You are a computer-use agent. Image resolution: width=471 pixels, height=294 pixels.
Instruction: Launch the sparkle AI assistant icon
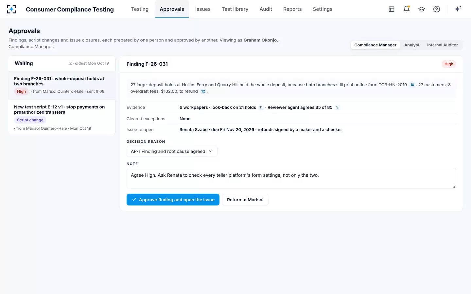click(458, 9)
